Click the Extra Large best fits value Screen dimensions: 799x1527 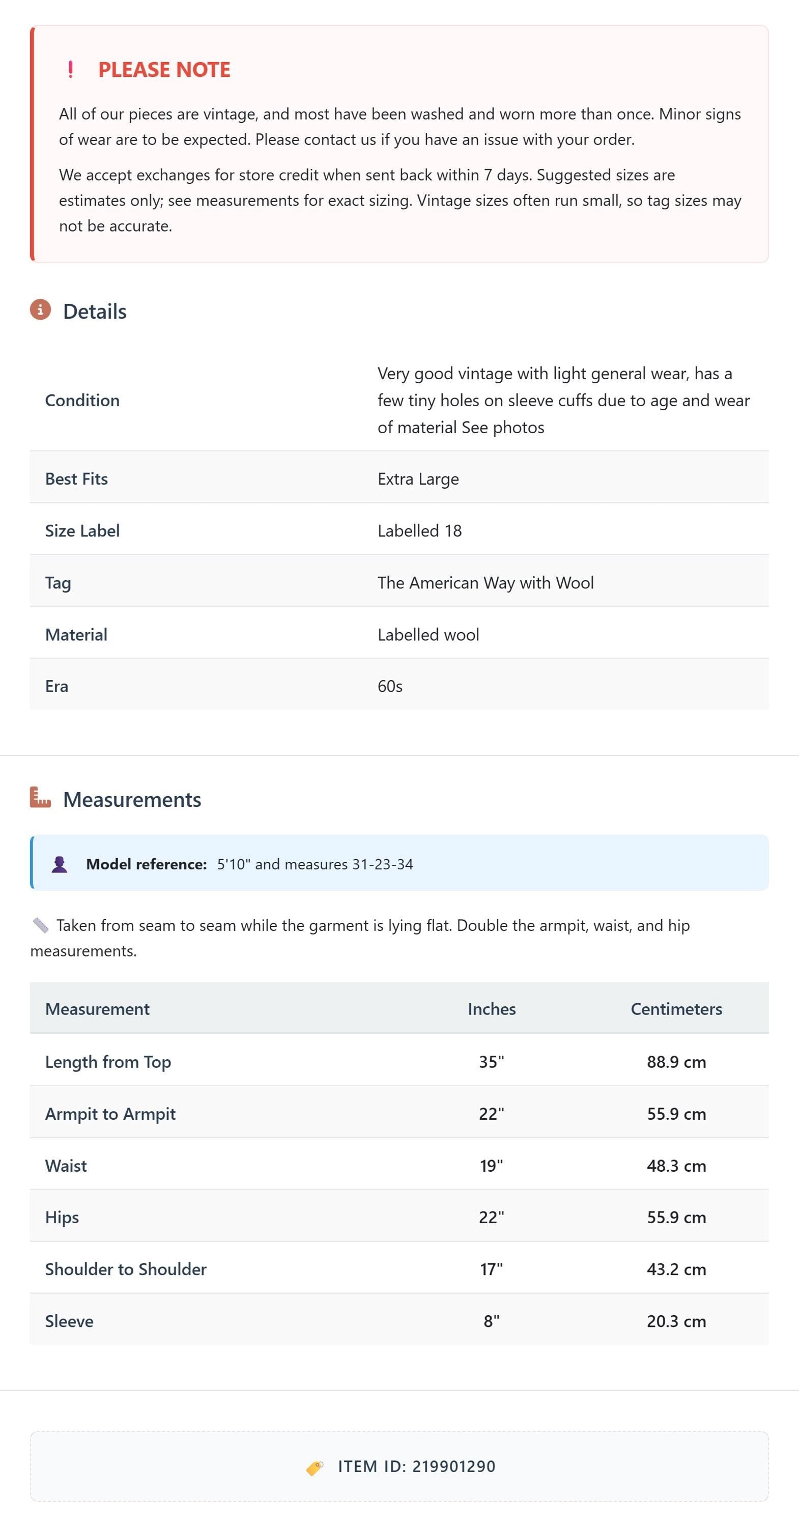[418, 479]
